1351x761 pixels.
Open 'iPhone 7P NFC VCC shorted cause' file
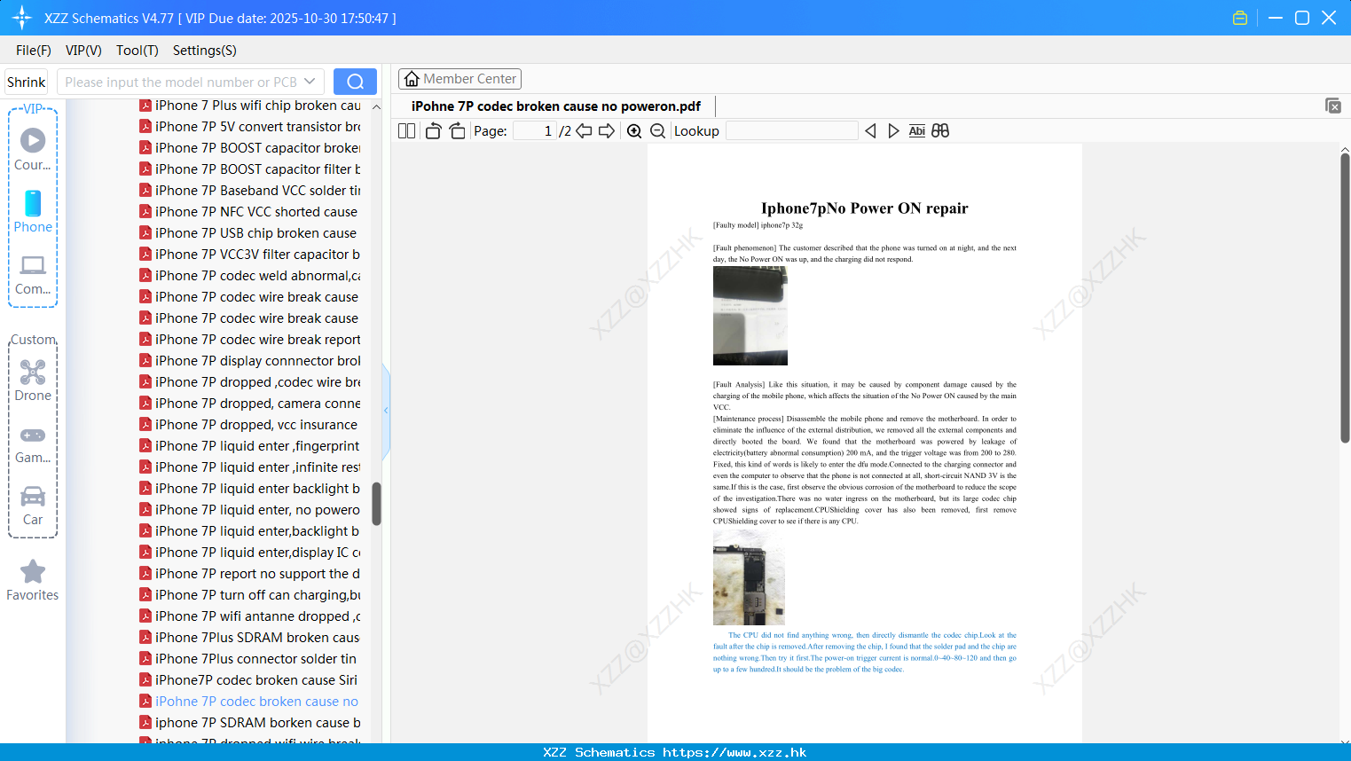(248, 212)
